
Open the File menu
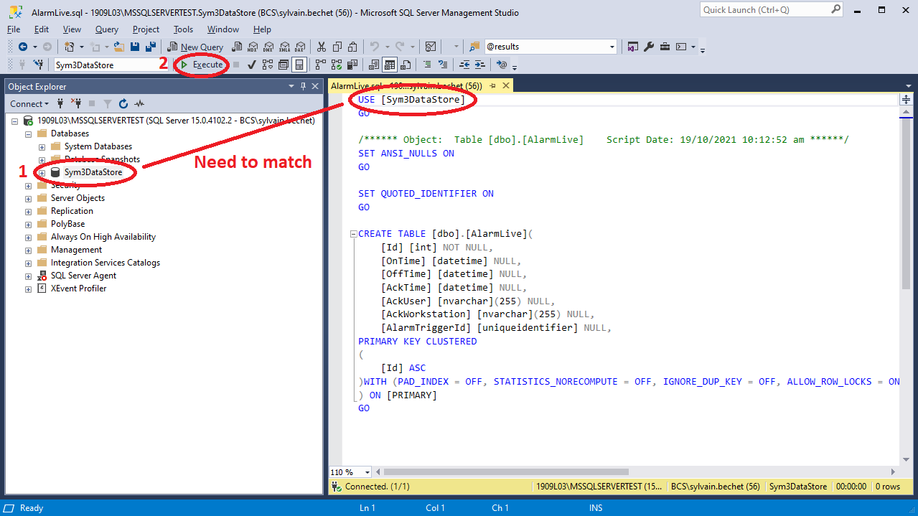tap(14, 29)
